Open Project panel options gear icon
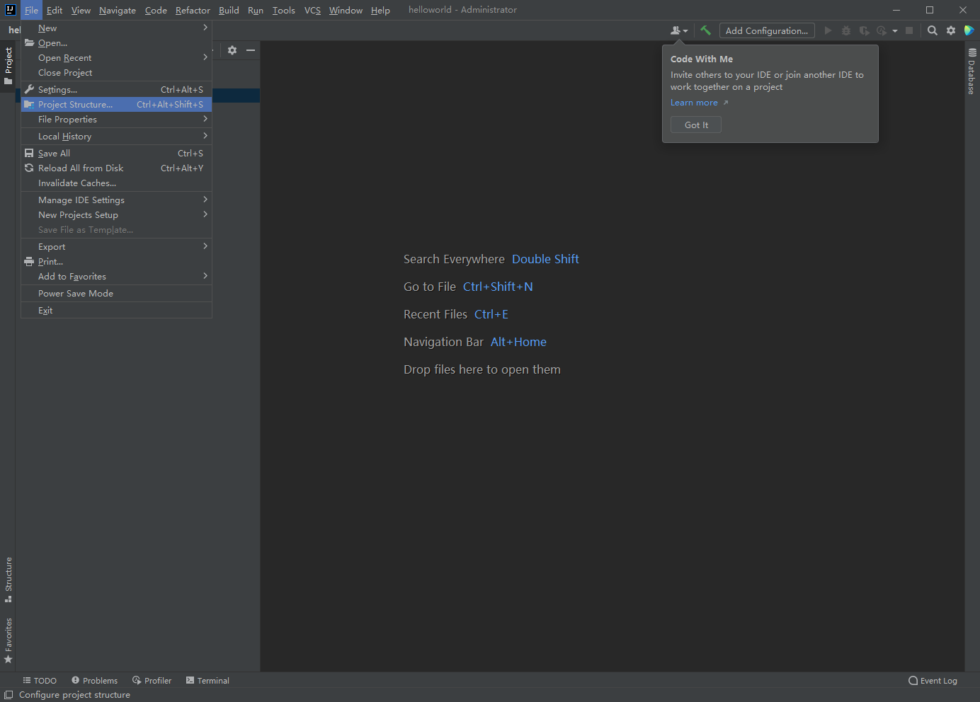This screenshot has width=980, height=702. pyautogui.click(x=232, y=50)
